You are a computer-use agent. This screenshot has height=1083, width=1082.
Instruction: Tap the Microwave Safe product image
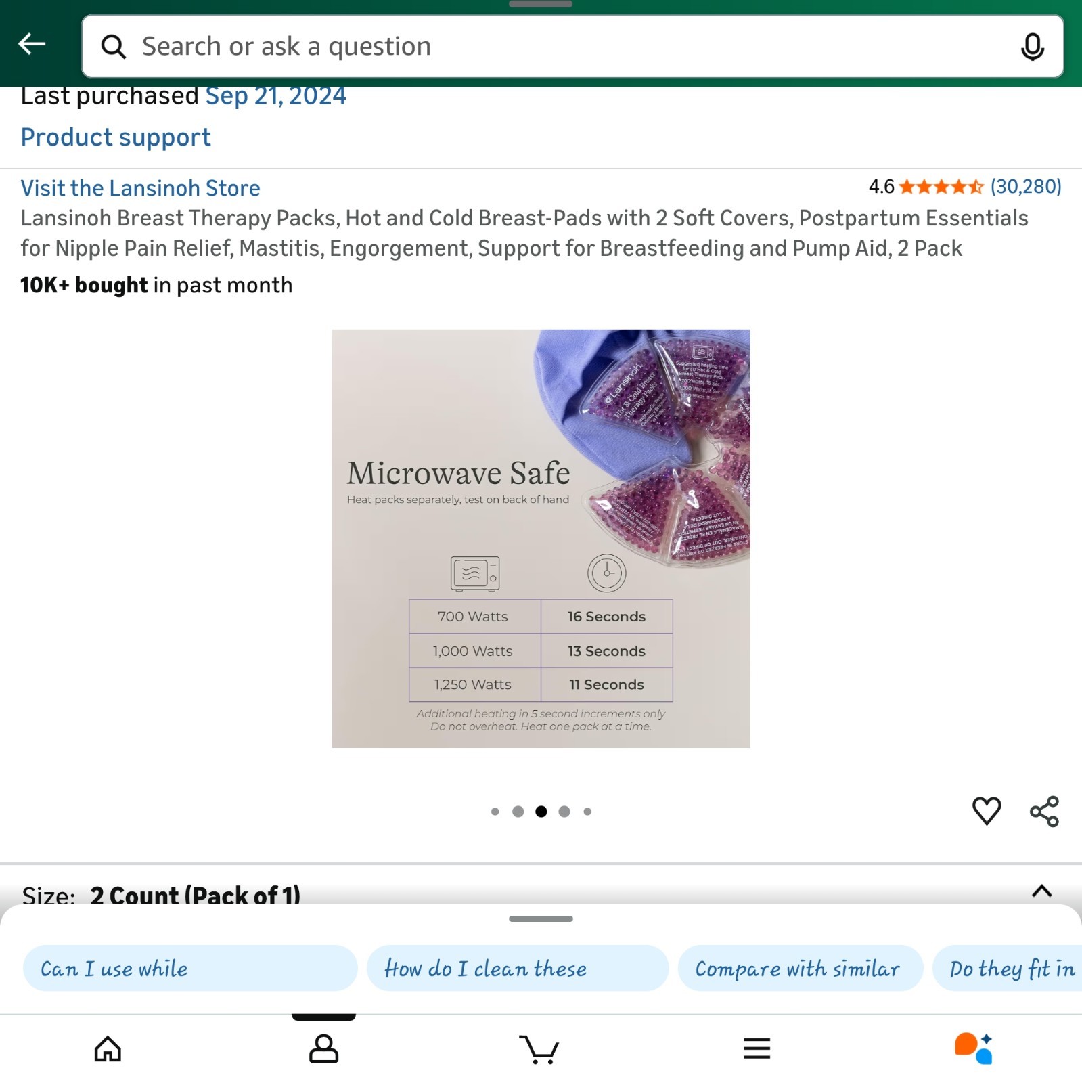click(x=541, y=539)
